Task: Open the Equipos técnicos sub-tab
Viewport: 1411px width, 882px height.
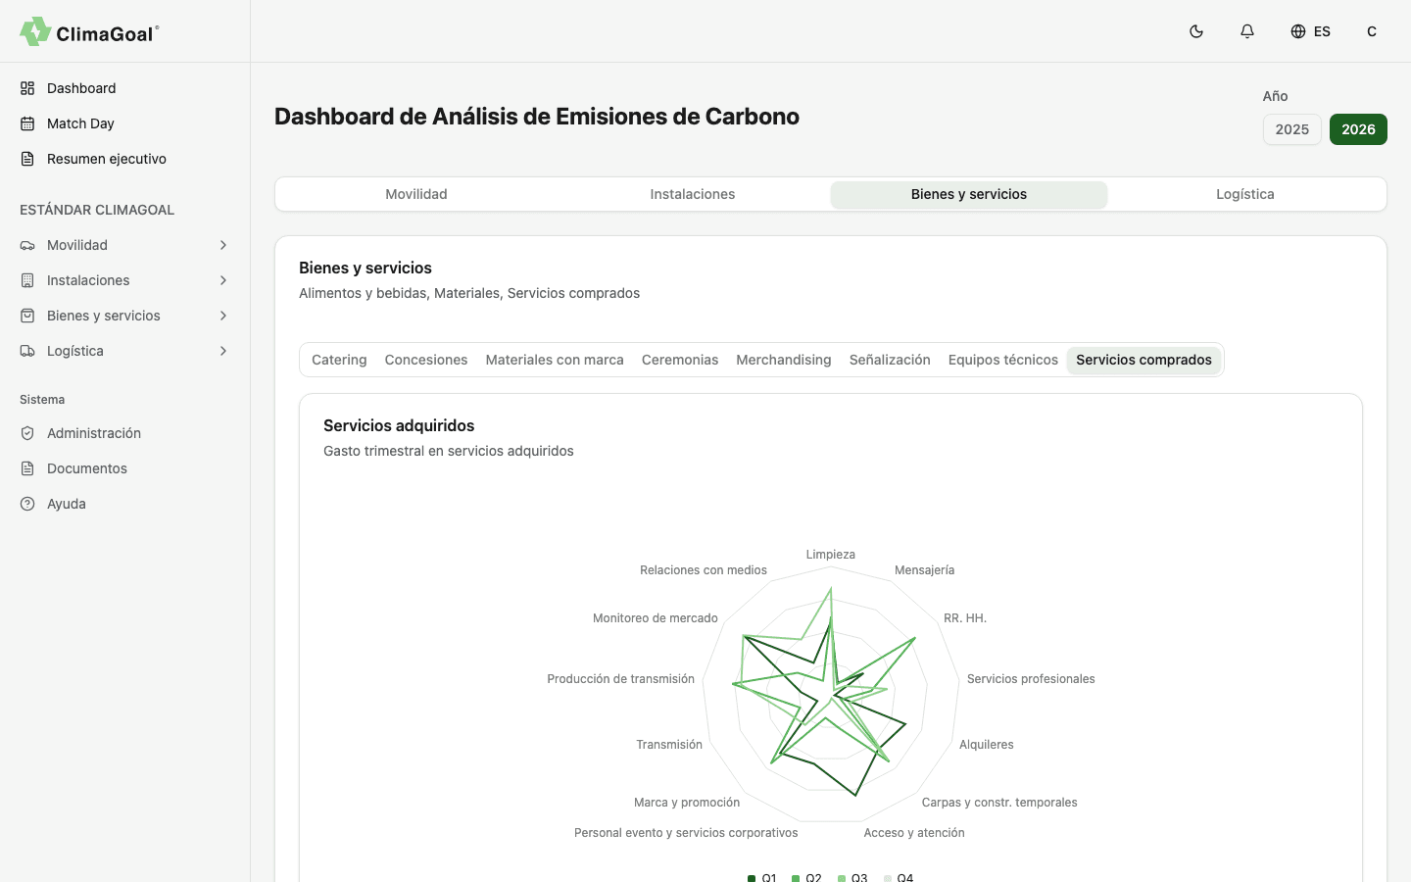Action: tap(1003, 360)
